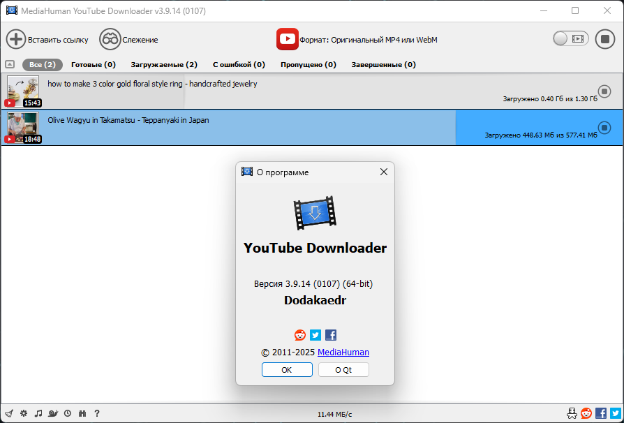Maximize the main application window
Image resolution: width=624 pixels, height=423 pixels.
coord(575,10)
